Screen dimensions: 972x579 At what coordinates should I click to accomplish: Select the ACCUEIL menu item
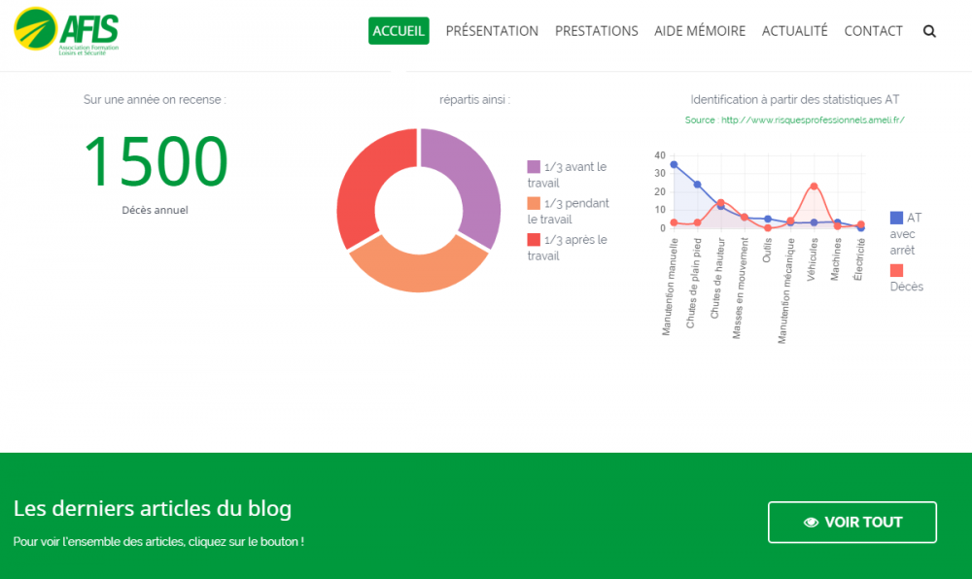click(399, 31)
